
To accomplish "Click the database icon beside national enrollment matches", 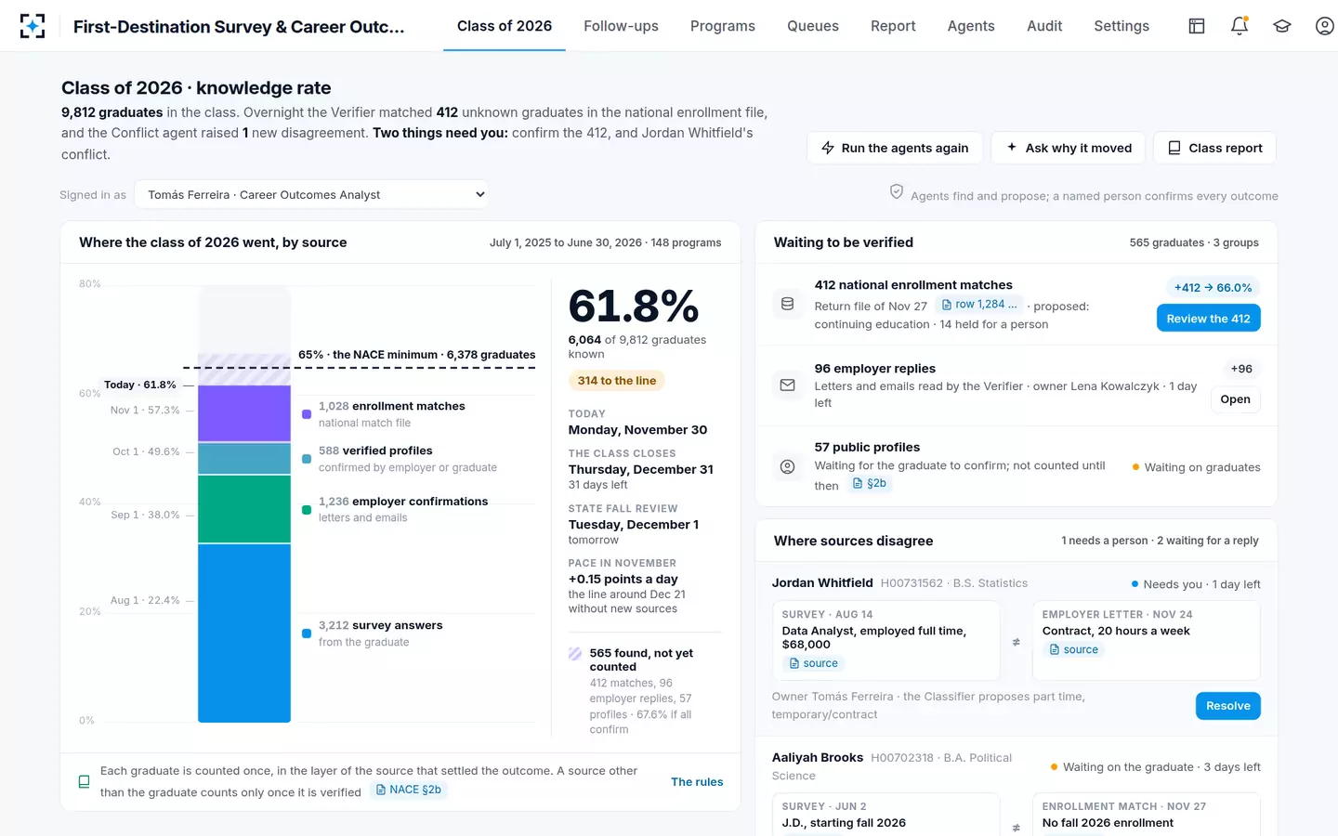I will pos(787,304).
